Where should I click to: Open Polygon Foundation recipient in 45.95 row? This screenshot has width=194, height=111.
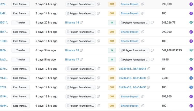point(134,60)
